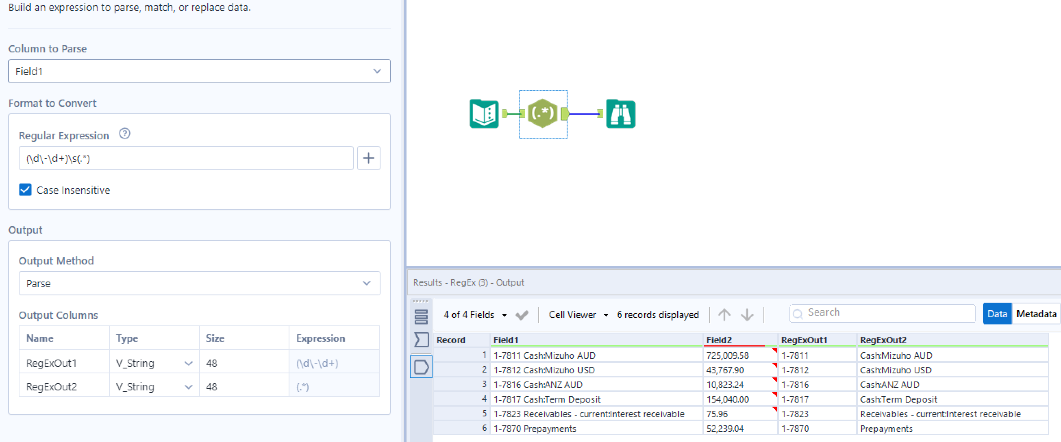Click the up arrow in results toolbar
Image resolution: width=1061 pixels, height=442 pixels.
pyautogui.click(x=724, y=315)
